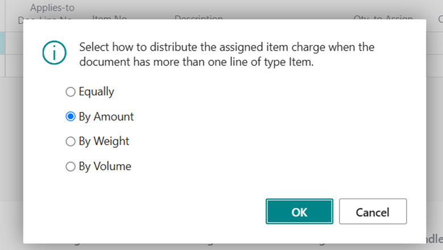Choose the By Amount radio button
The height and width of the screenshot is (250, 443).
[71, 116]
